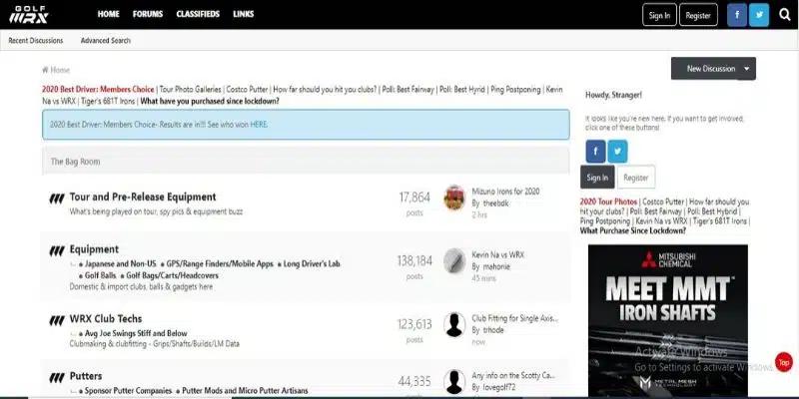Click the GolfWRX logo

click(x=29, y=14)
